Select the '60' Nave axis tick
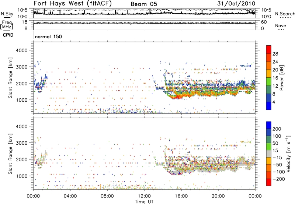 (264, 22)
